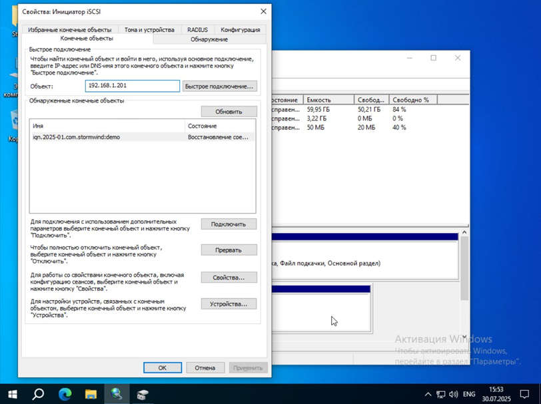
Task: Maximize the Disk Management window
Action: point(433,58)
